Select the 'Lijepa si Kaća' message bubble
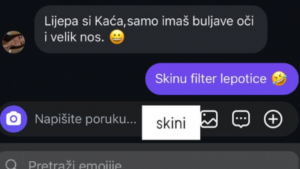This screenshot has width=300, height=169. (151, 29)
